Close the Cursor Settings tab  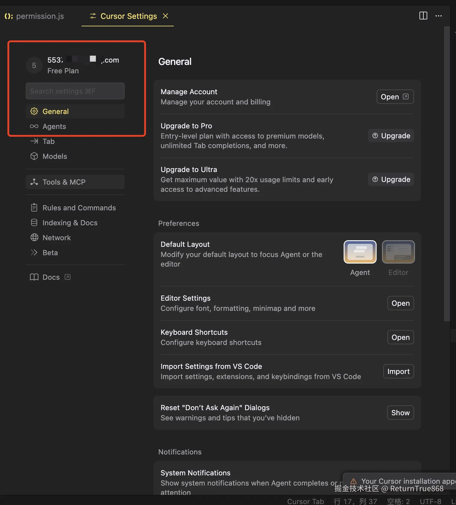coord(165,16)
